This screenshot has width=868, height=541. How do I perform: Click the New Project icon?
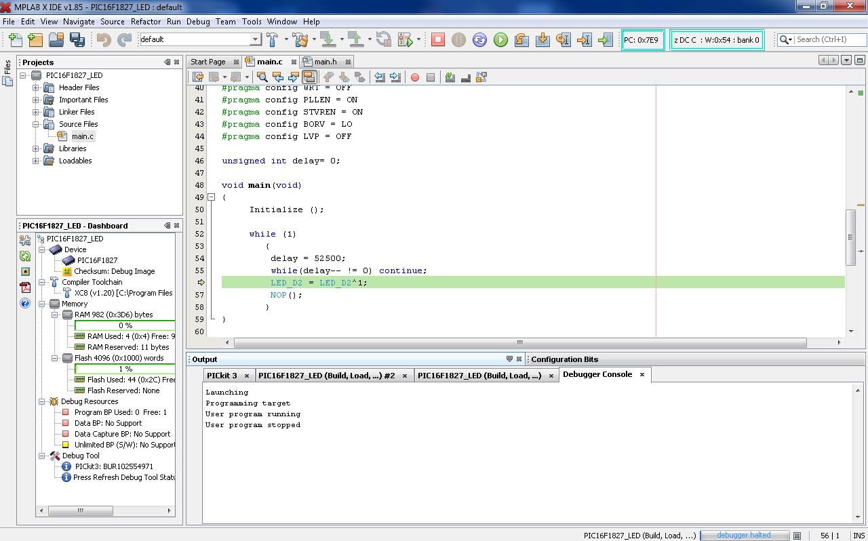(x=35, y=40)
